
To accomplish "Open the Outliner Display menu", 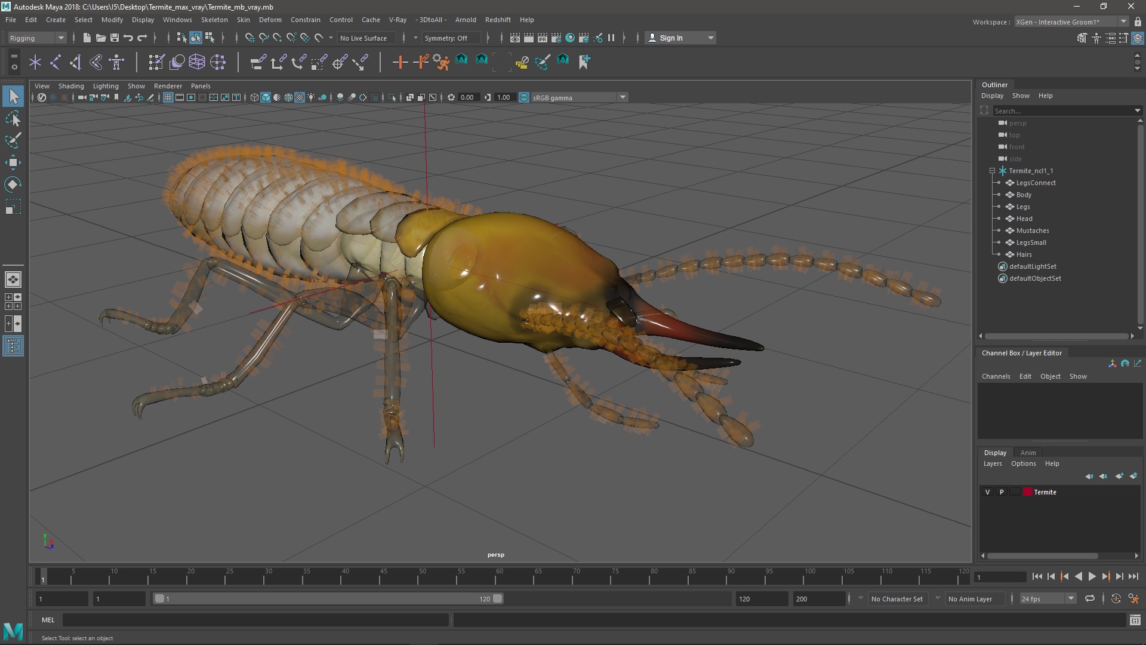I will pyautogui.click(x=992, y=96).
